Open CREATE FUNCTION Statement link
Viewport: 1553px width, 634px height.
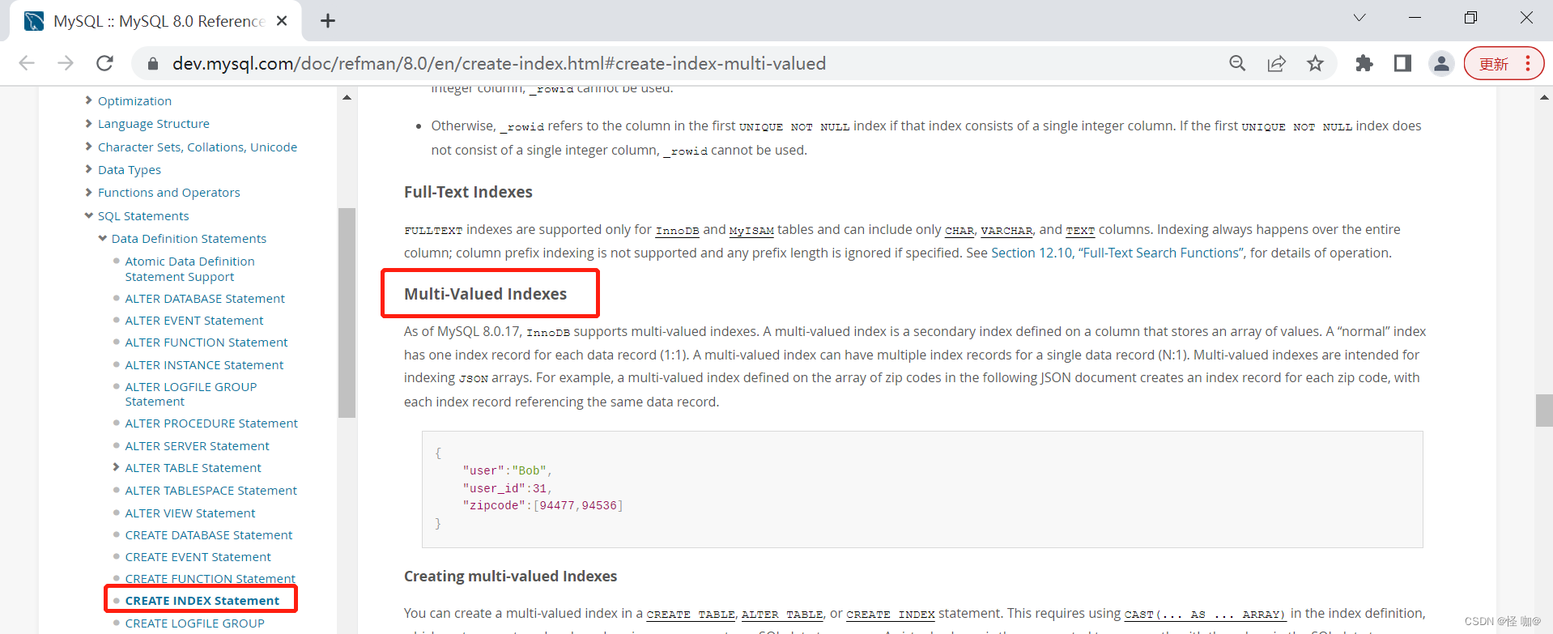coord(211,579)
